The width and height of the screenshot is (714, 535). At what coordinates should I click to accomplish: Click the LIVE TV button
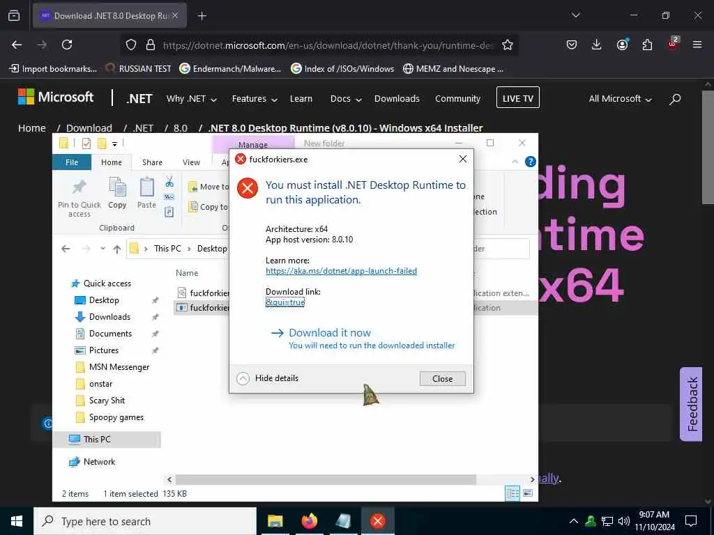point(518,98)
